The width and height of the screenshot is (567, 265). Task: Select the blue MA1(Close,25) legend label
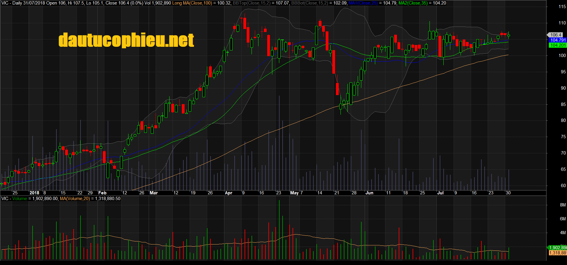pos(363,3)
